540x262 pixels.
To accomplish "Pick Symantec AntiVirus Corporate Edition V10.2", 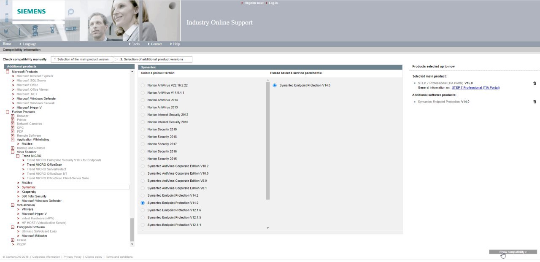I will click(143, 166).
